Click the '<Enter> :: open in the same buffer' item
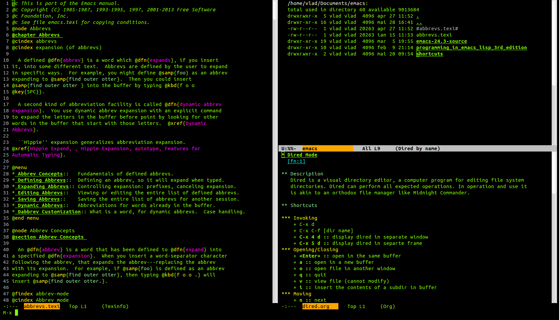Image resolution: width=559 pixels, height=320 pixels. pos(347,256)
